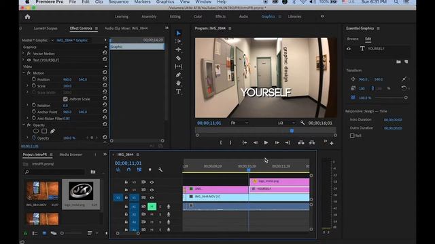
Task: Choose free draw bezier mask pen
Action: pyautogui.click(x=52, y=131)
